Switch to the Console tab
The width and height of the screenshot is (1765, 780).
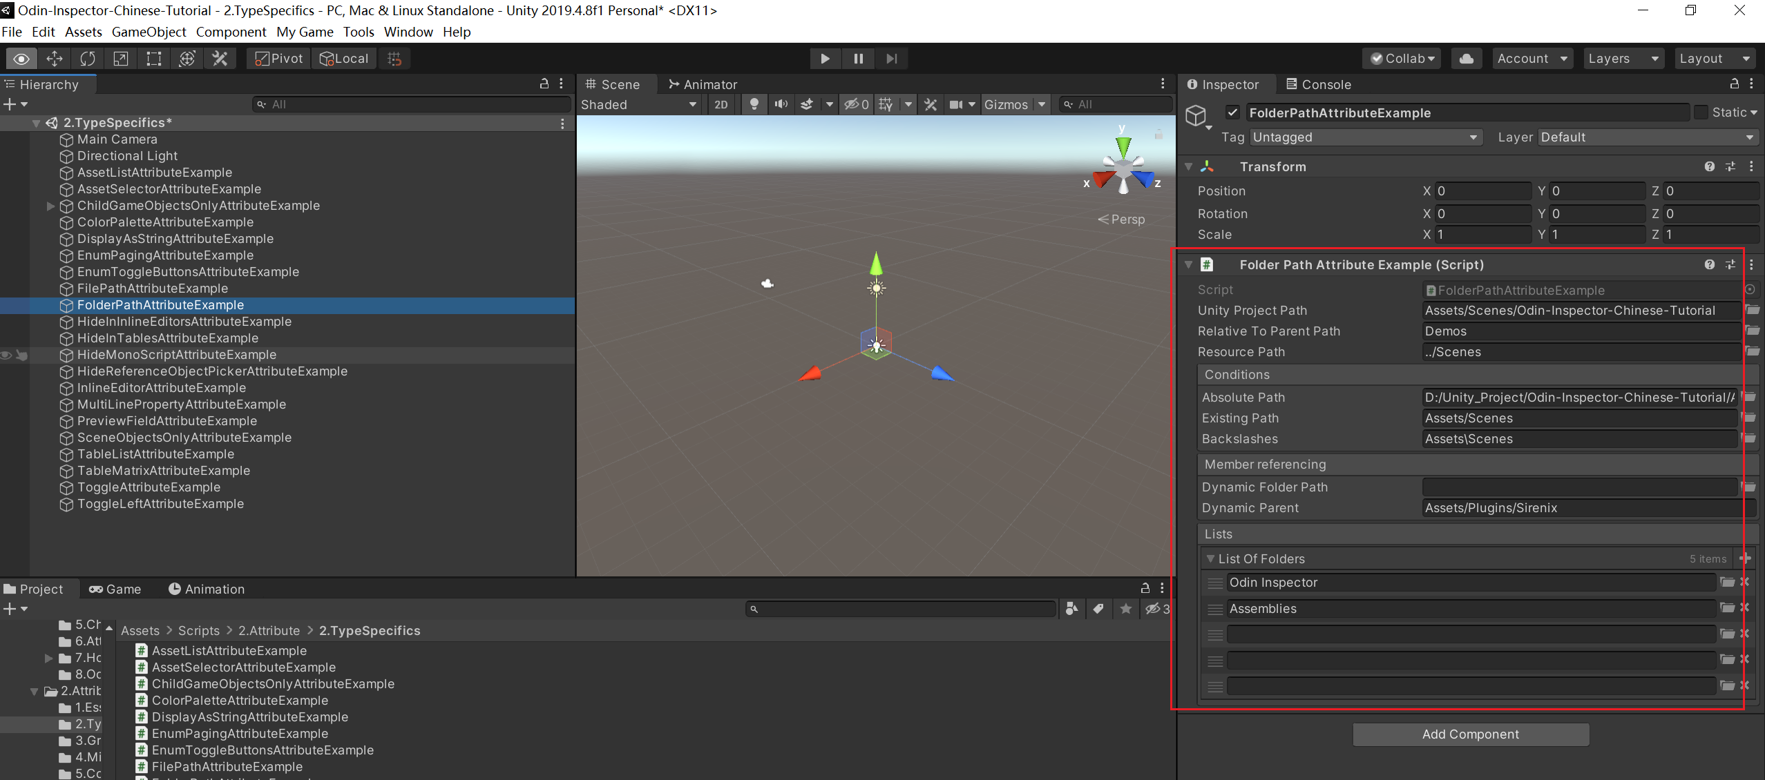click(1319, 84)
